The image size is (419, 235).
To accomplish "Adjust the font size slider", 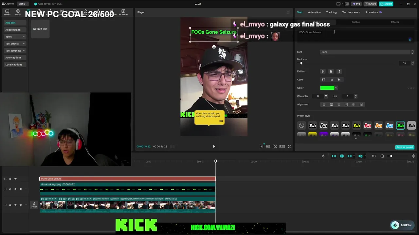I will pyautogui.click(x=301, y=63).
